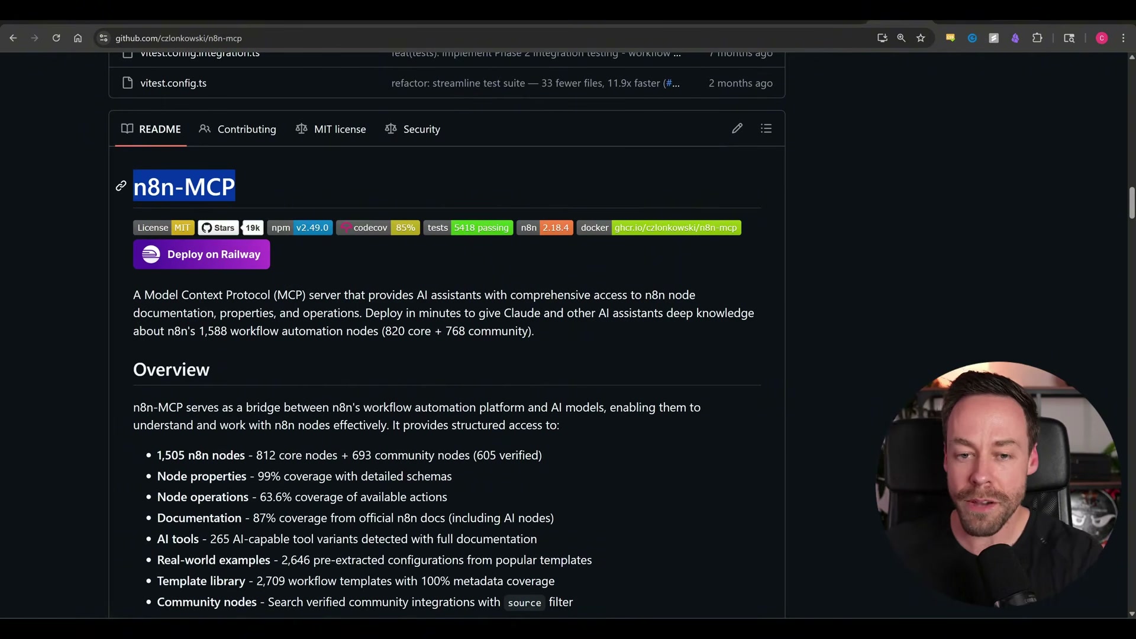This screenshot has height=639, width=1136.
Task: Go back to the previous page
Action: 13,38
